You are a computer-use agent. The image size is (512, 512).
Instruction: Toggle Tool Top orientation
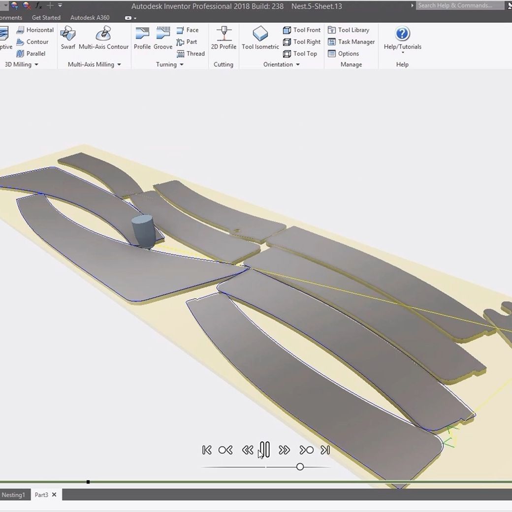point(300,54)
